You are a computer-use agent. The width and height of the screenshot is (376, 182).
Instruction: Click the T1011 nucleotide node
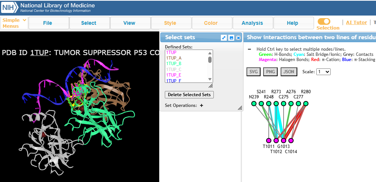coord(269,141)
